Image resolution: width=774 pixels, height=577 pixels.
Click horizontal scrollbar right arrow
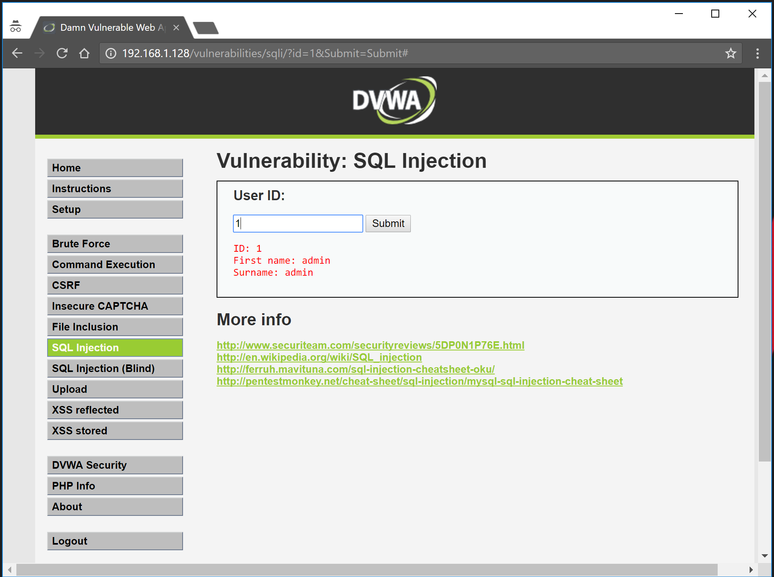point(751,570)
